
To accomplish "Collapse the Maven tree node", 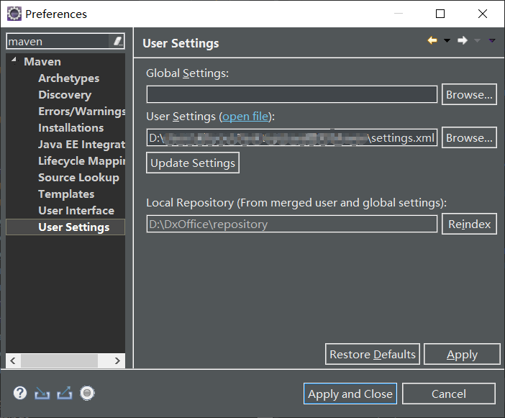I will (x=14, y=61).
